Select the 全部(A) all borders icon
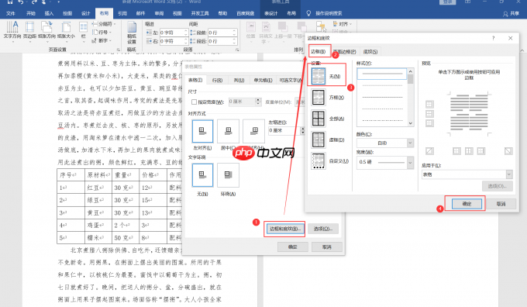 pyautogui.click(x=319, y=119)
